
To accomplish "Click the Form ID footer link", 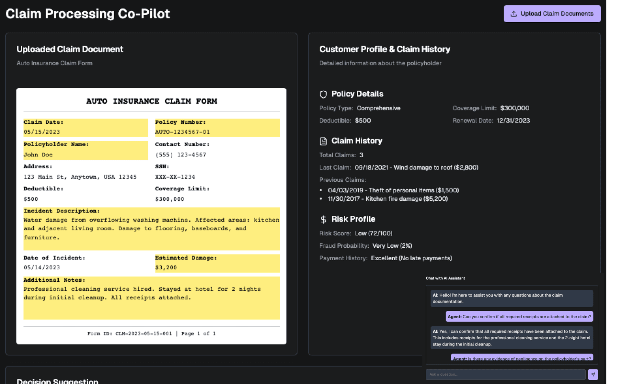I will pos(151,333).
